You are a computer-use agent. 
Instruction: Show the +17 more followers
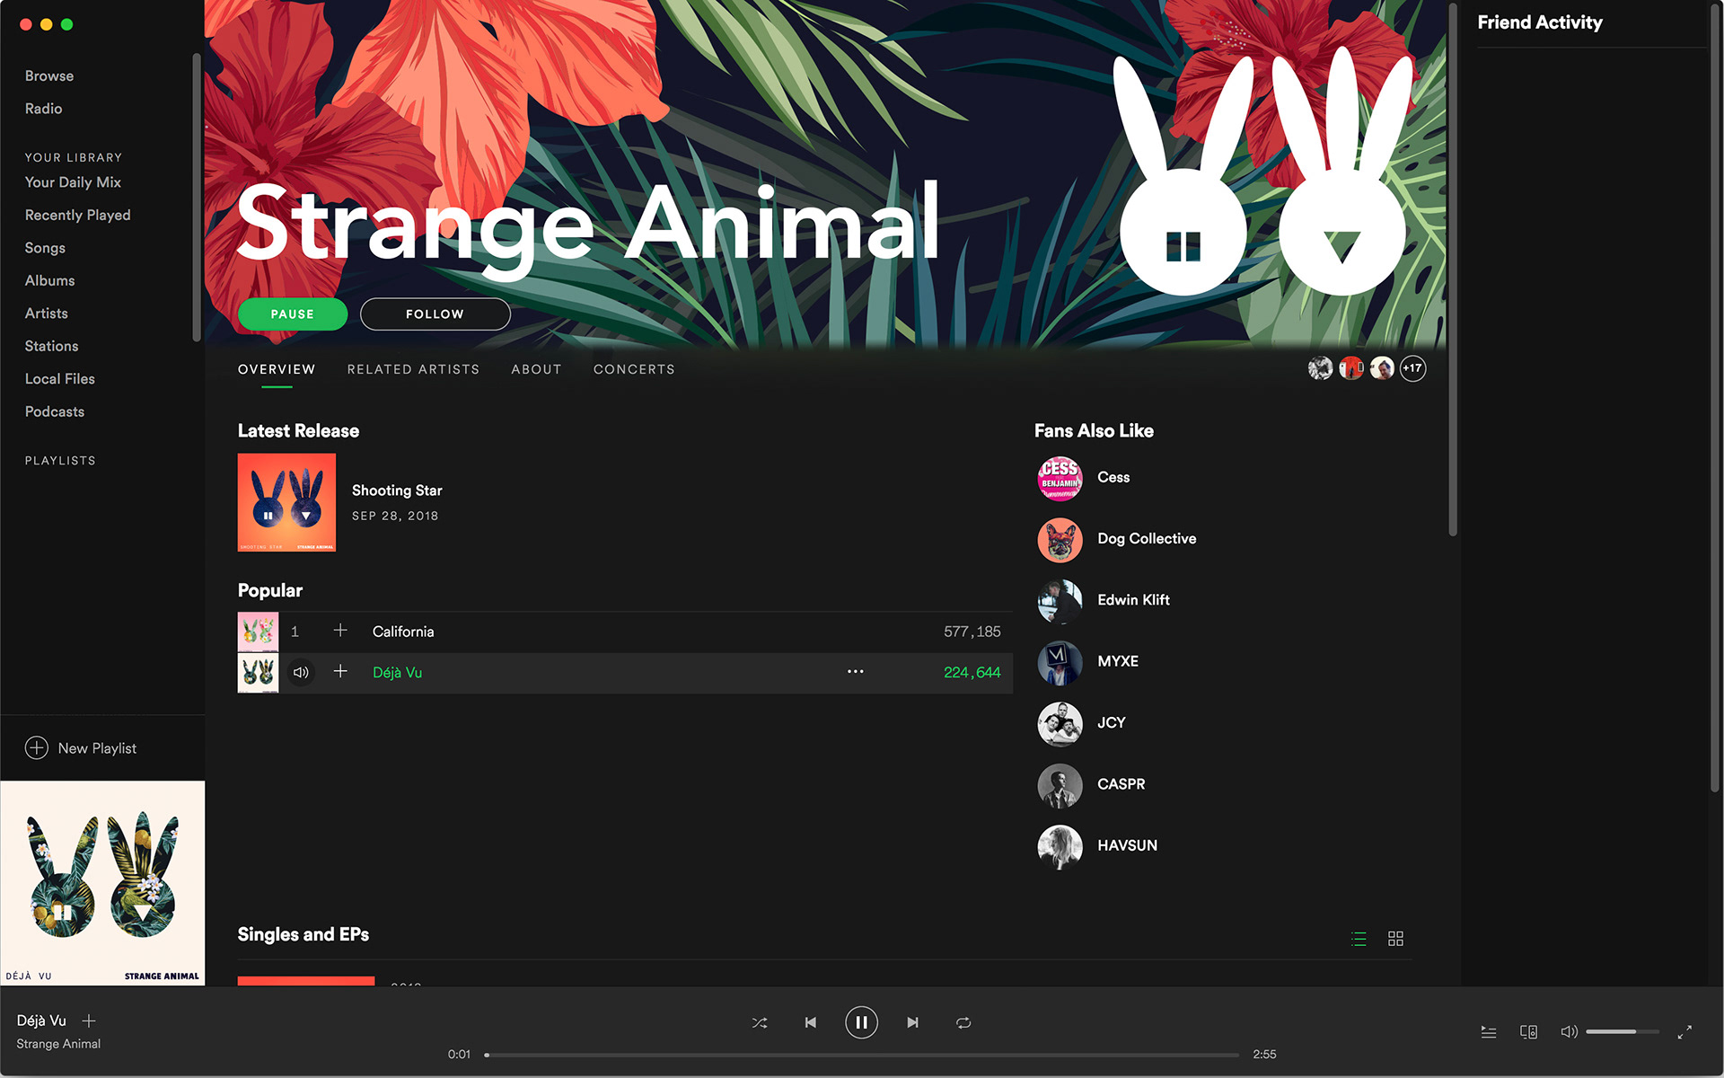1412,368
